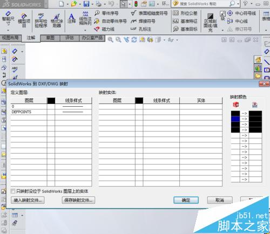The image size is (270, 234).
Task: Click the line style cell for DEFPOINTS
Action: point(73,112)
